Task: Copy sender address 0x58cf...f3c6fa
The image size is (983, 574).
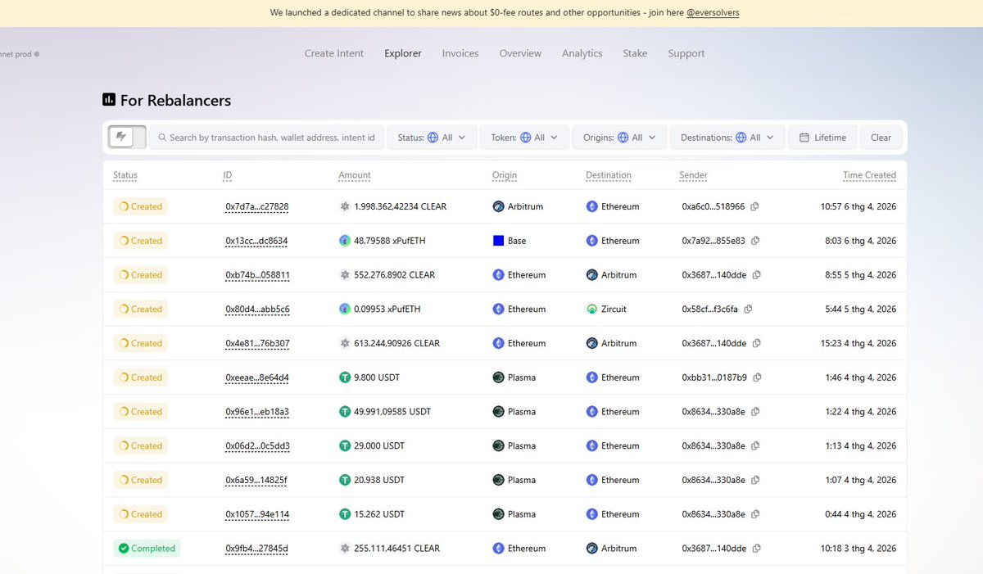Action: click(x=748, y=310)
